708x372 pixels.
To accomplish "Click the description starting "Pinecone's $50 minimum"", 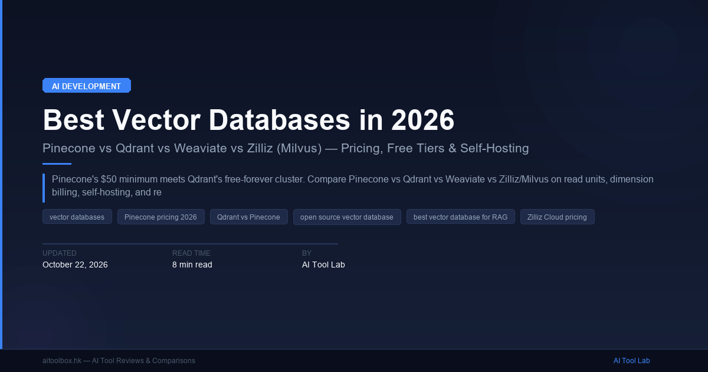I will point(353,185).
